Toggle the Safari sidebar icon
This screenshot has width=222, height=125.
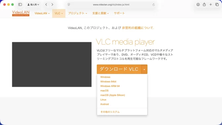click(x=20, y=5)
